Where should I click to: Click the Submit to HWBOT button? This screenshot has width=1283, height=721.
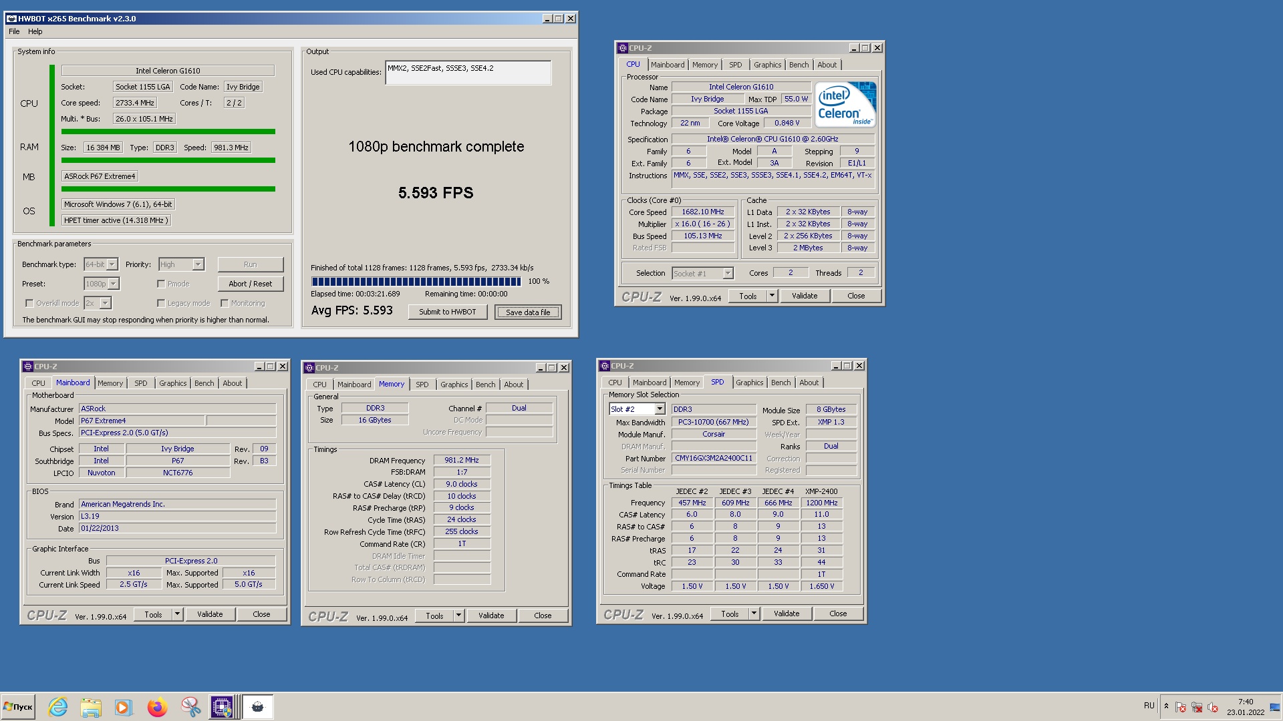click(448, 312)
